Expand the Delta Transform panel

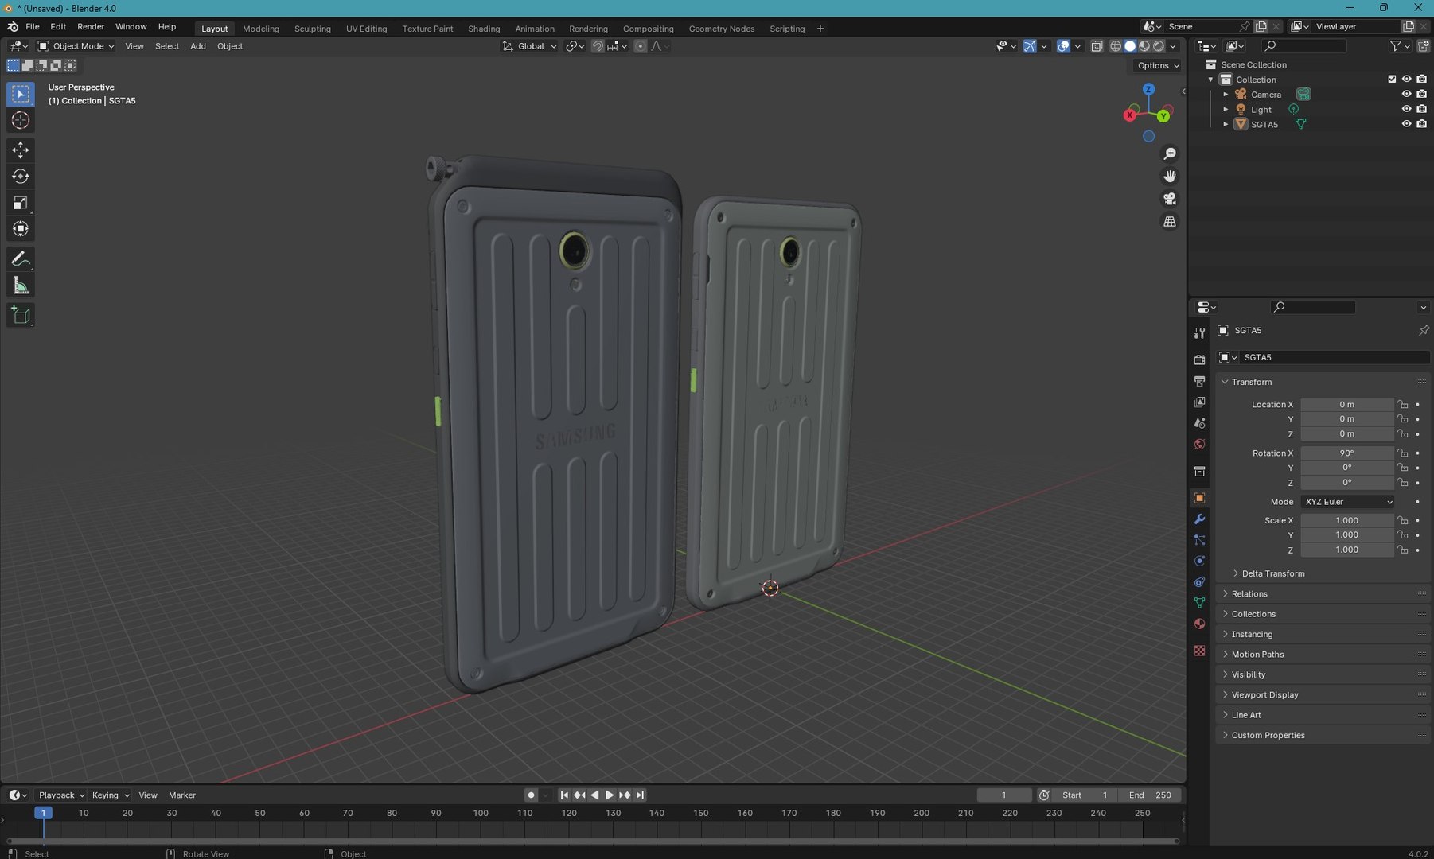point(1272,573)
